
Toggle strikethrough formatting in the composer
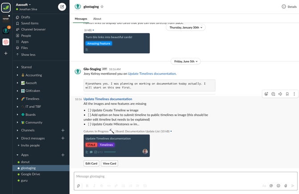(102, 186)
